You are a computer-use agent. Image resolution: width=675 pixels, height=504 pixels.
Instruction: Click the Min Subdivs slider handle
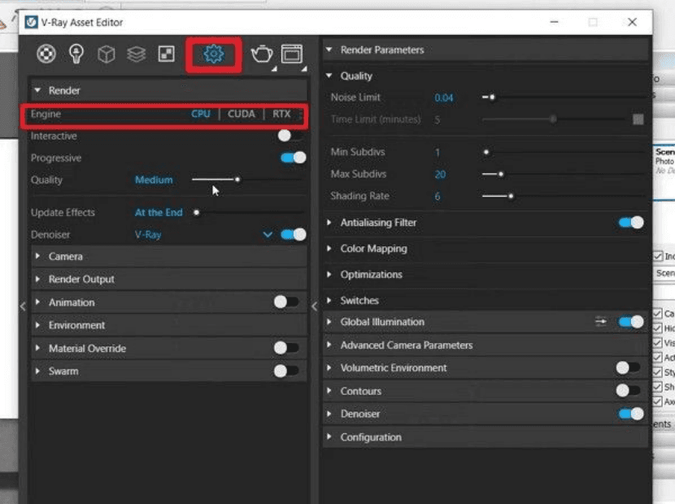point(486,152)
